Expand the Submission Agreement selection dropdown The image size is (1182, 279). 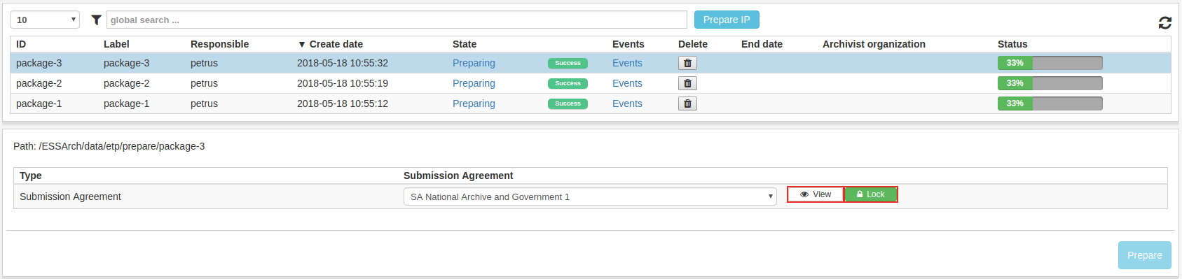coord(590,196)
